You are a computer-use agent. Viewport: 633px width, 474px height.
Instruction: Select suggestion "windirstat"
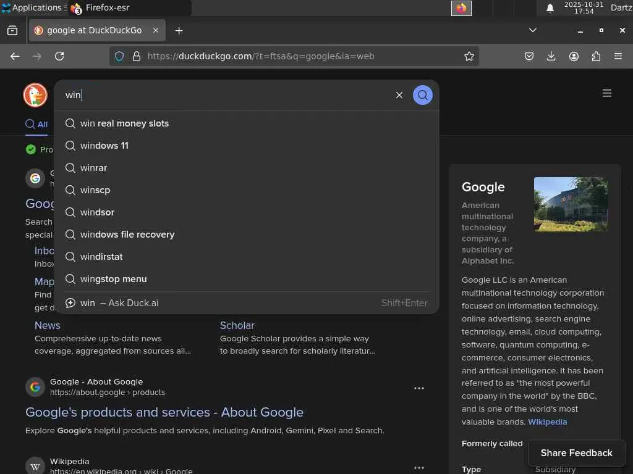(x=247, y=257)
